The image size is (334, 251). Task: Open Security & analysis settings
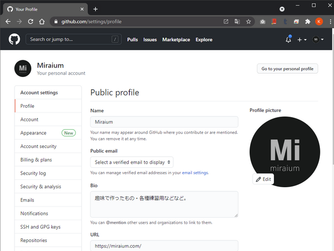pos(48,187)
